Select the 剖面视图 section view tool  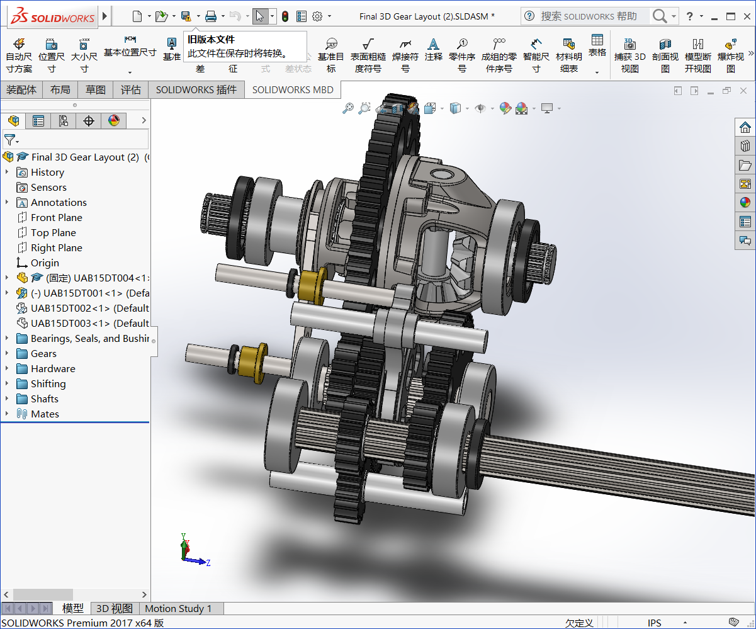(665, 55)
